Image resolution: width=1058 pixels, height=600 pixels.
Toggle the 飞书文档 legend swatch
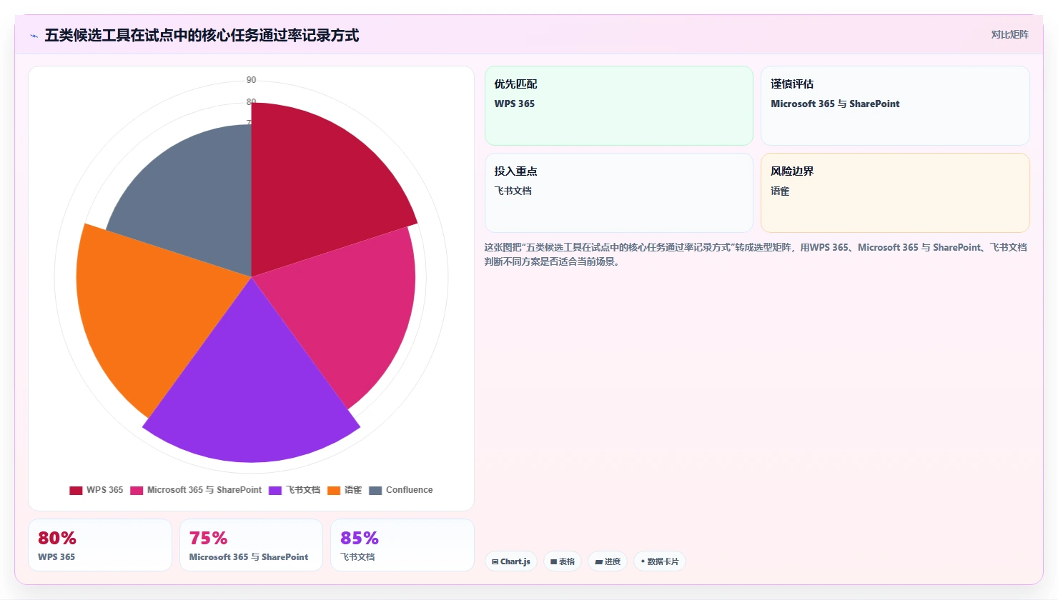click(x=275, y=490)
